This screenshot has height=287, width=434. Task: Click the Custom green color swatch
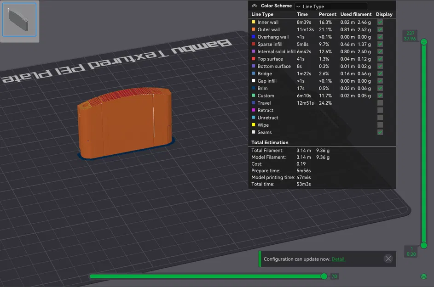tap(253, 96)
